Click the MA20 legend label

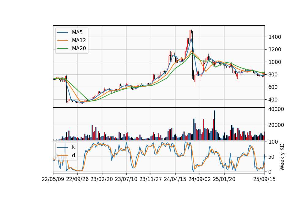[x=79, y=49]
